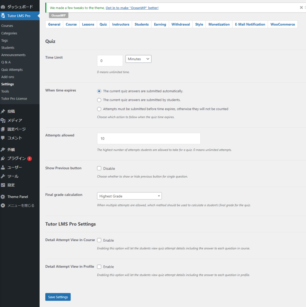Open the Highest Grade calculation dropdown
306x307 pixels.
coord(129,196)
